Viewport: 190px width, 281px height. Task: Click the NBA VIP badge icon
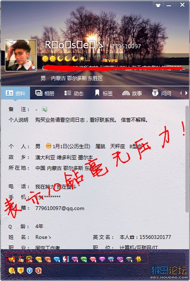[x=65, y=259]
